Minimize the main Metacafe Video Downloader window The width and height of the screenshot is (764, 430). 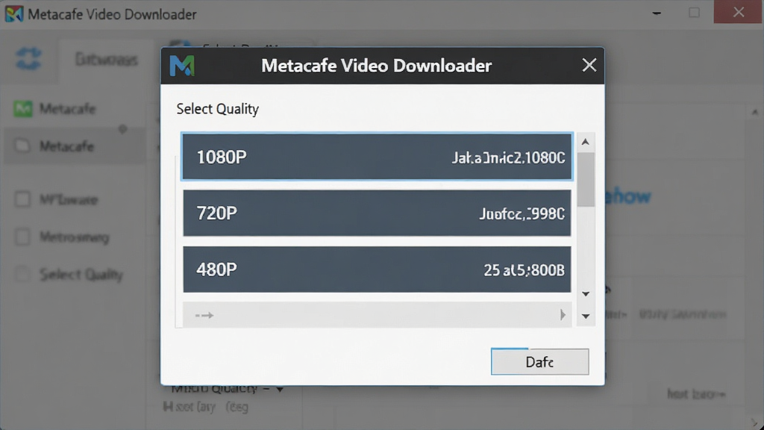point(657,13)
